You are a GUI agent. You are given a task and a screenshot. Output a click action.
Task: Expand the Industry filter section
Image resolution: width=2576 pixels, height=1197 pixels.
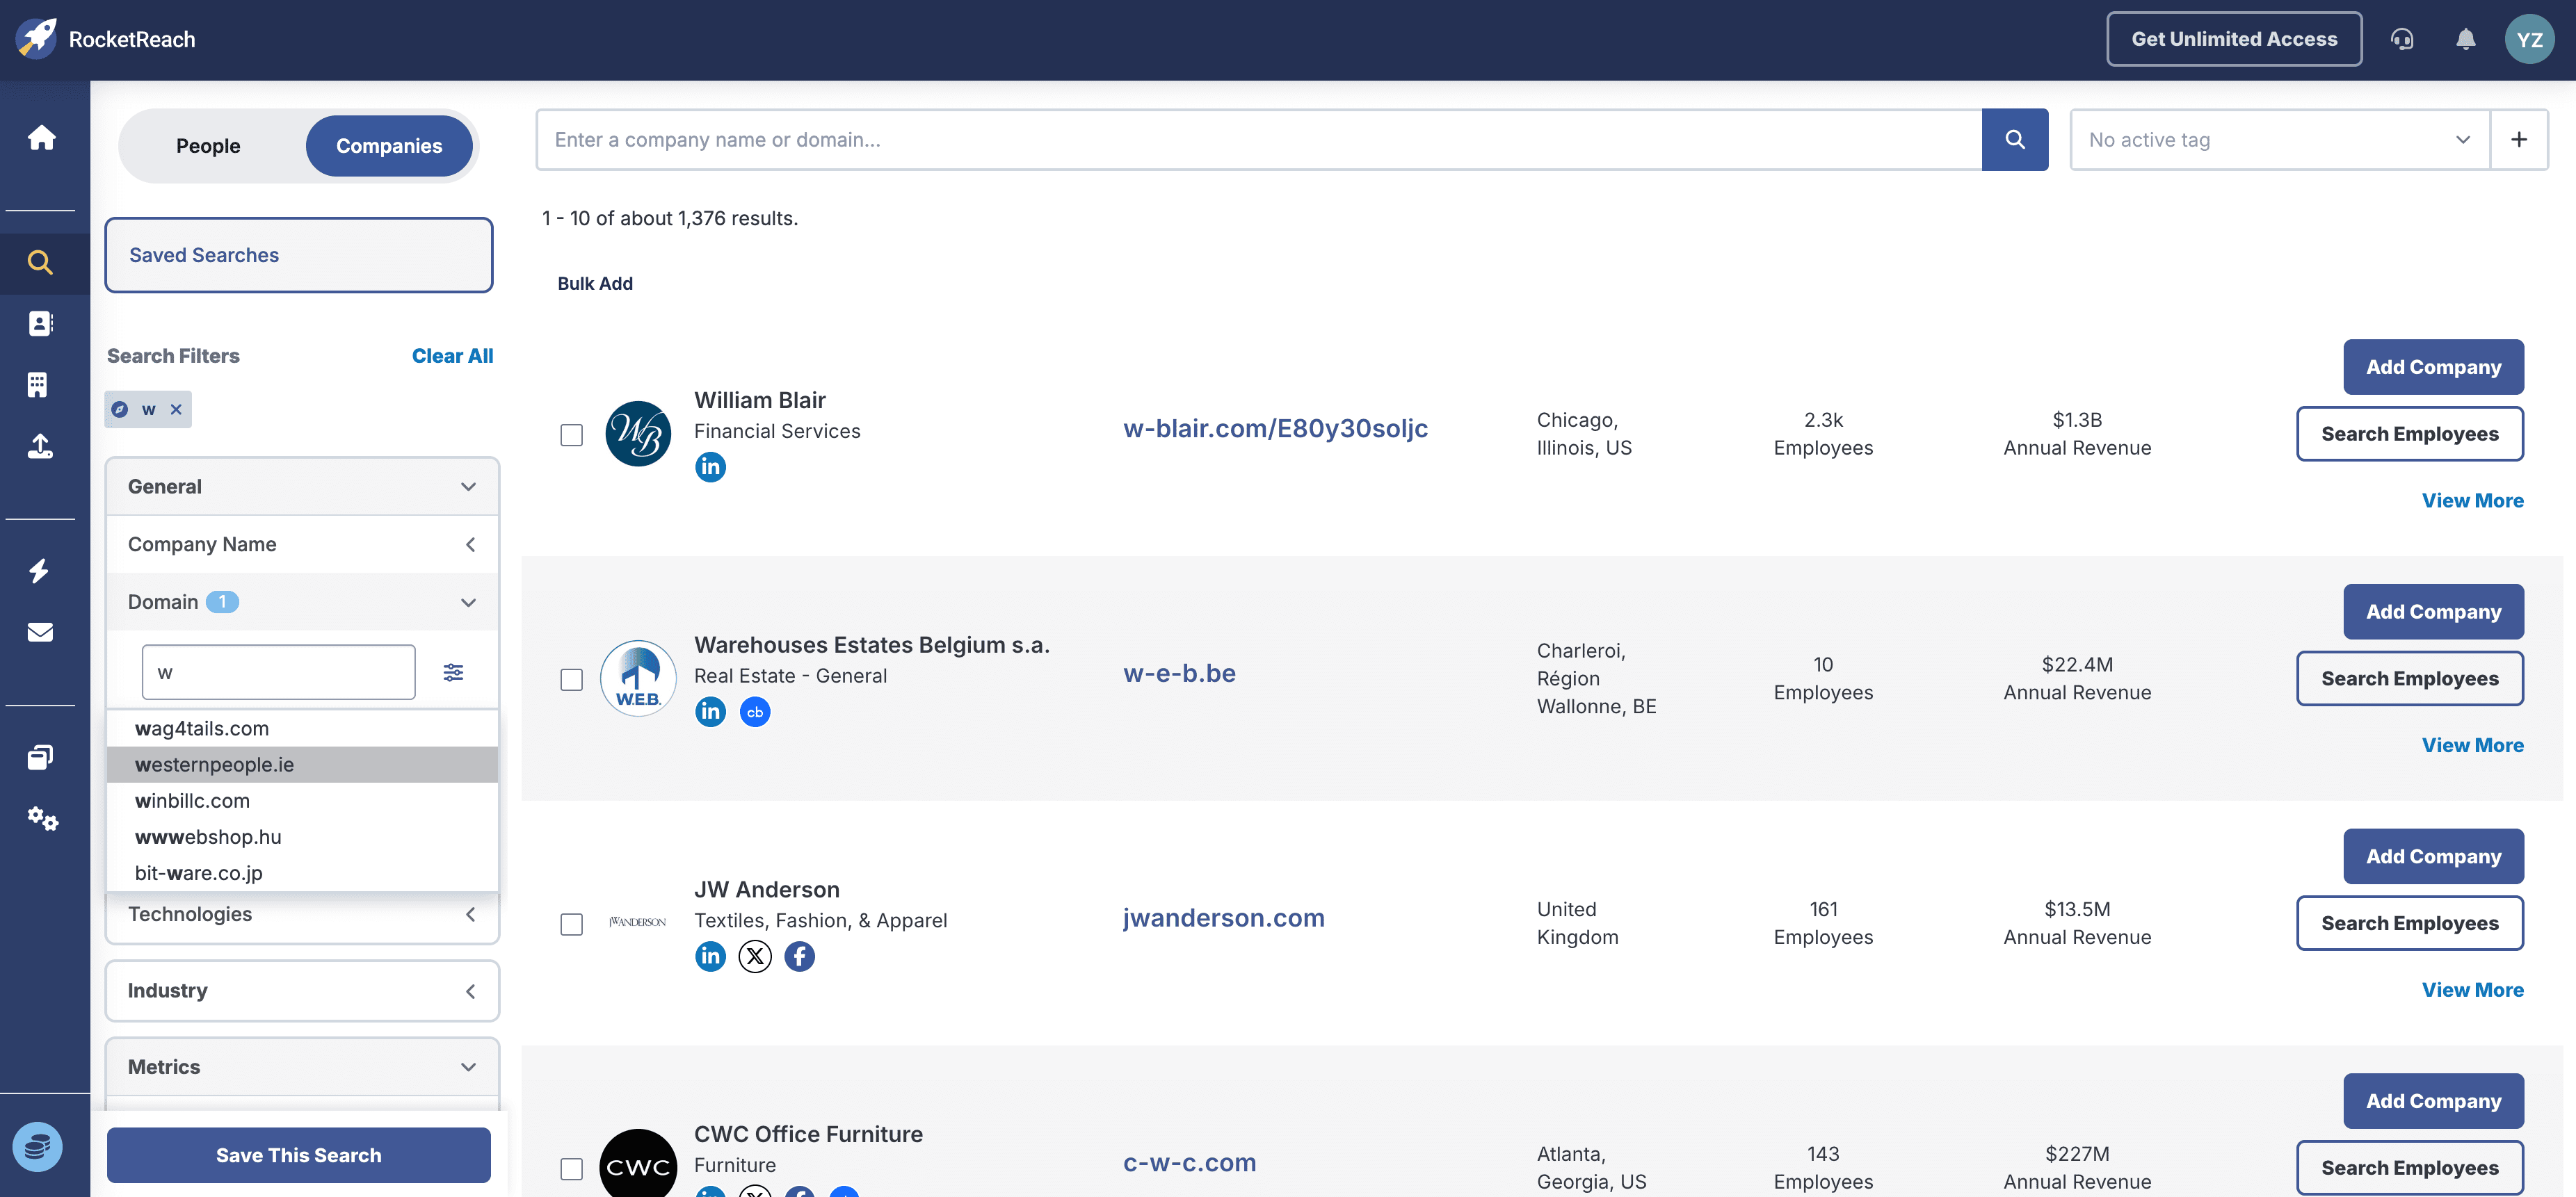[x=301, y=991]
